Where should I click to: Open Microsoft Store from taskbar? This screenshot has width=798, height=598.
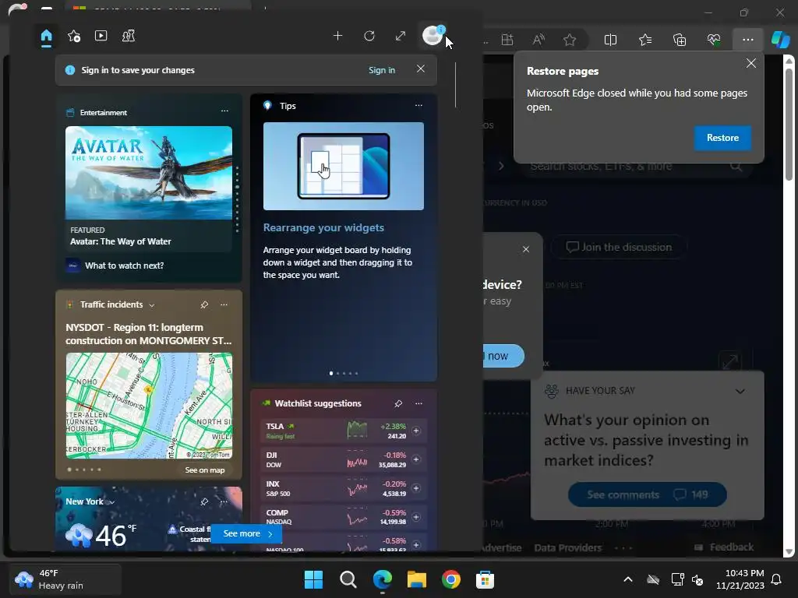pyautogui.click(x=485, y=579)
